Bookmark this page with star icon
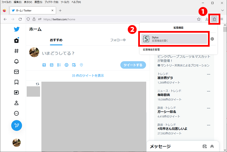Viewport: 227px width, 152px height. coord(199,19)
